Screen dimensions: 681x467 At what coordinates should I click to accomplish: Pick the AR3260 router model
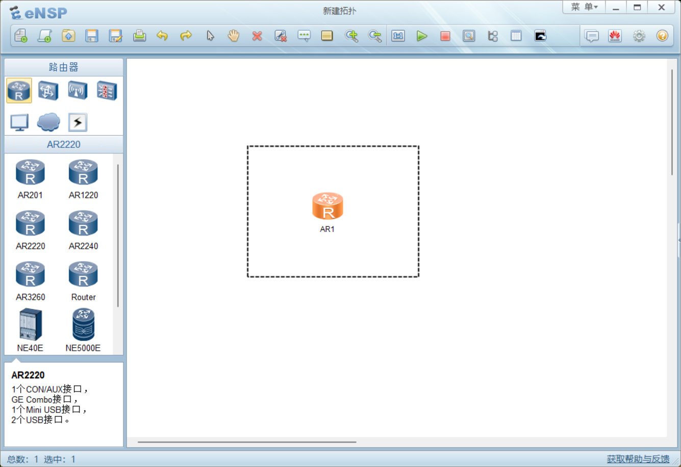click(x=30, y=281)
